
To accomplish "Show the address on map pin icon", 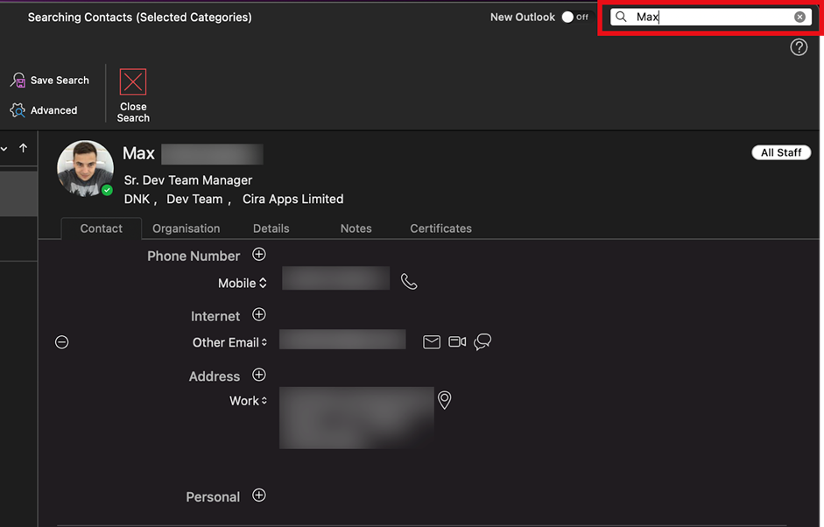I will [445, 400].
